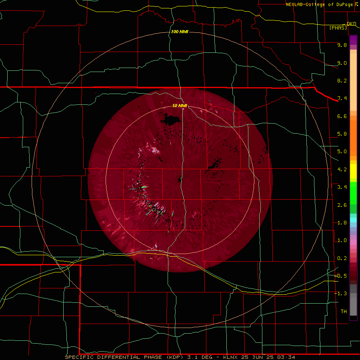Click the 2.6 legend value
Viewport: 360px width, 360px height.
coord(342,205)
